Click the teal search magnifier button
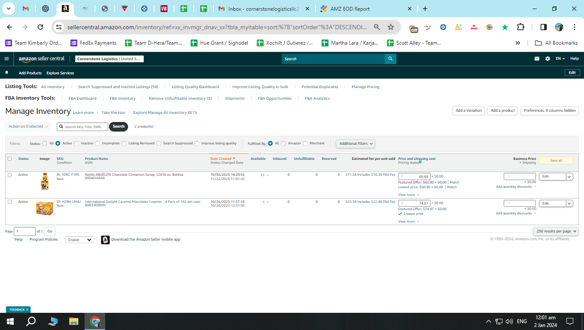 click(390, 59)
